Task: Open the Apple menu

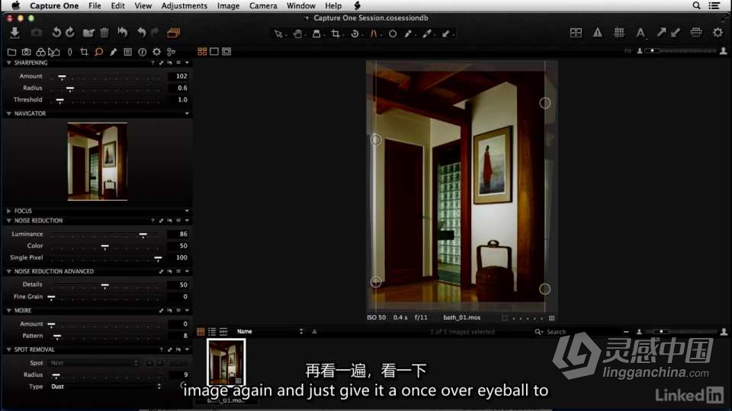Action: tap(15, 5)
